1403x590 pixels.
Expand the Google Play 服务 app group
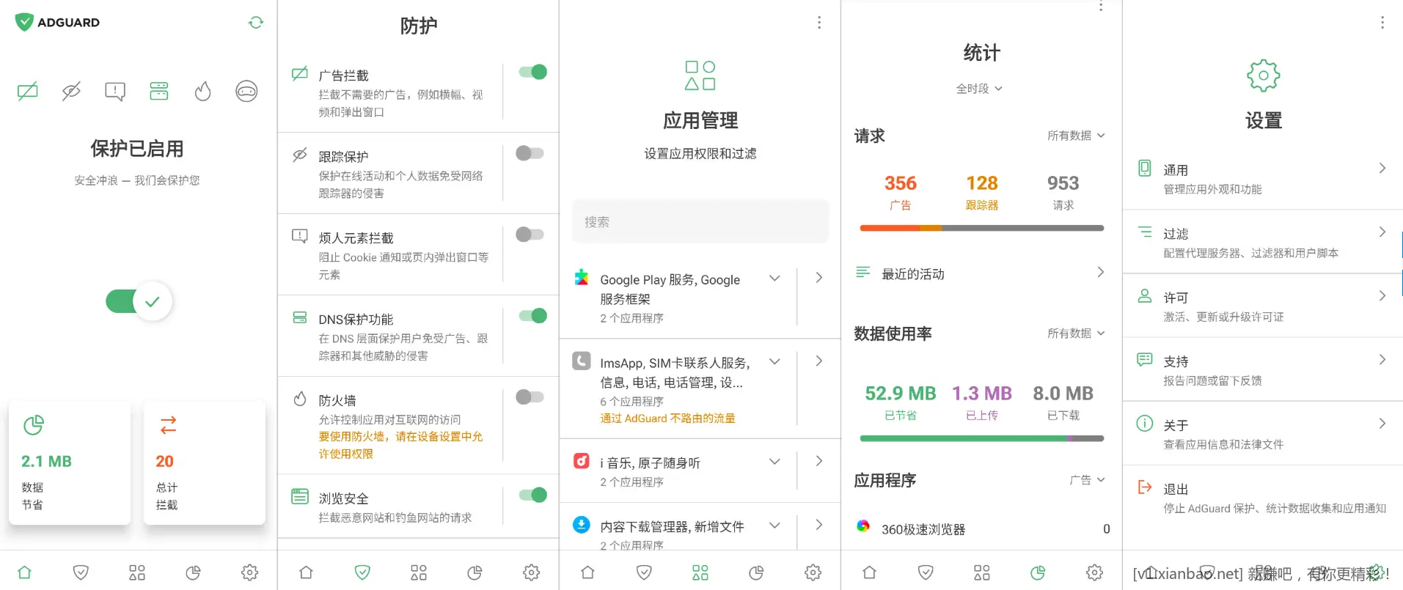(774, 279)
